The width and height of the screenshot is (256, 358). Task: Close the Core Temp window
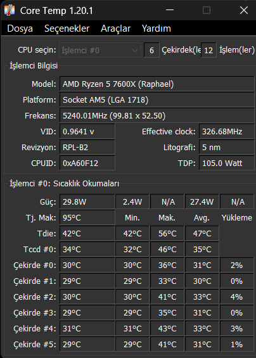[x=244, y=10]
